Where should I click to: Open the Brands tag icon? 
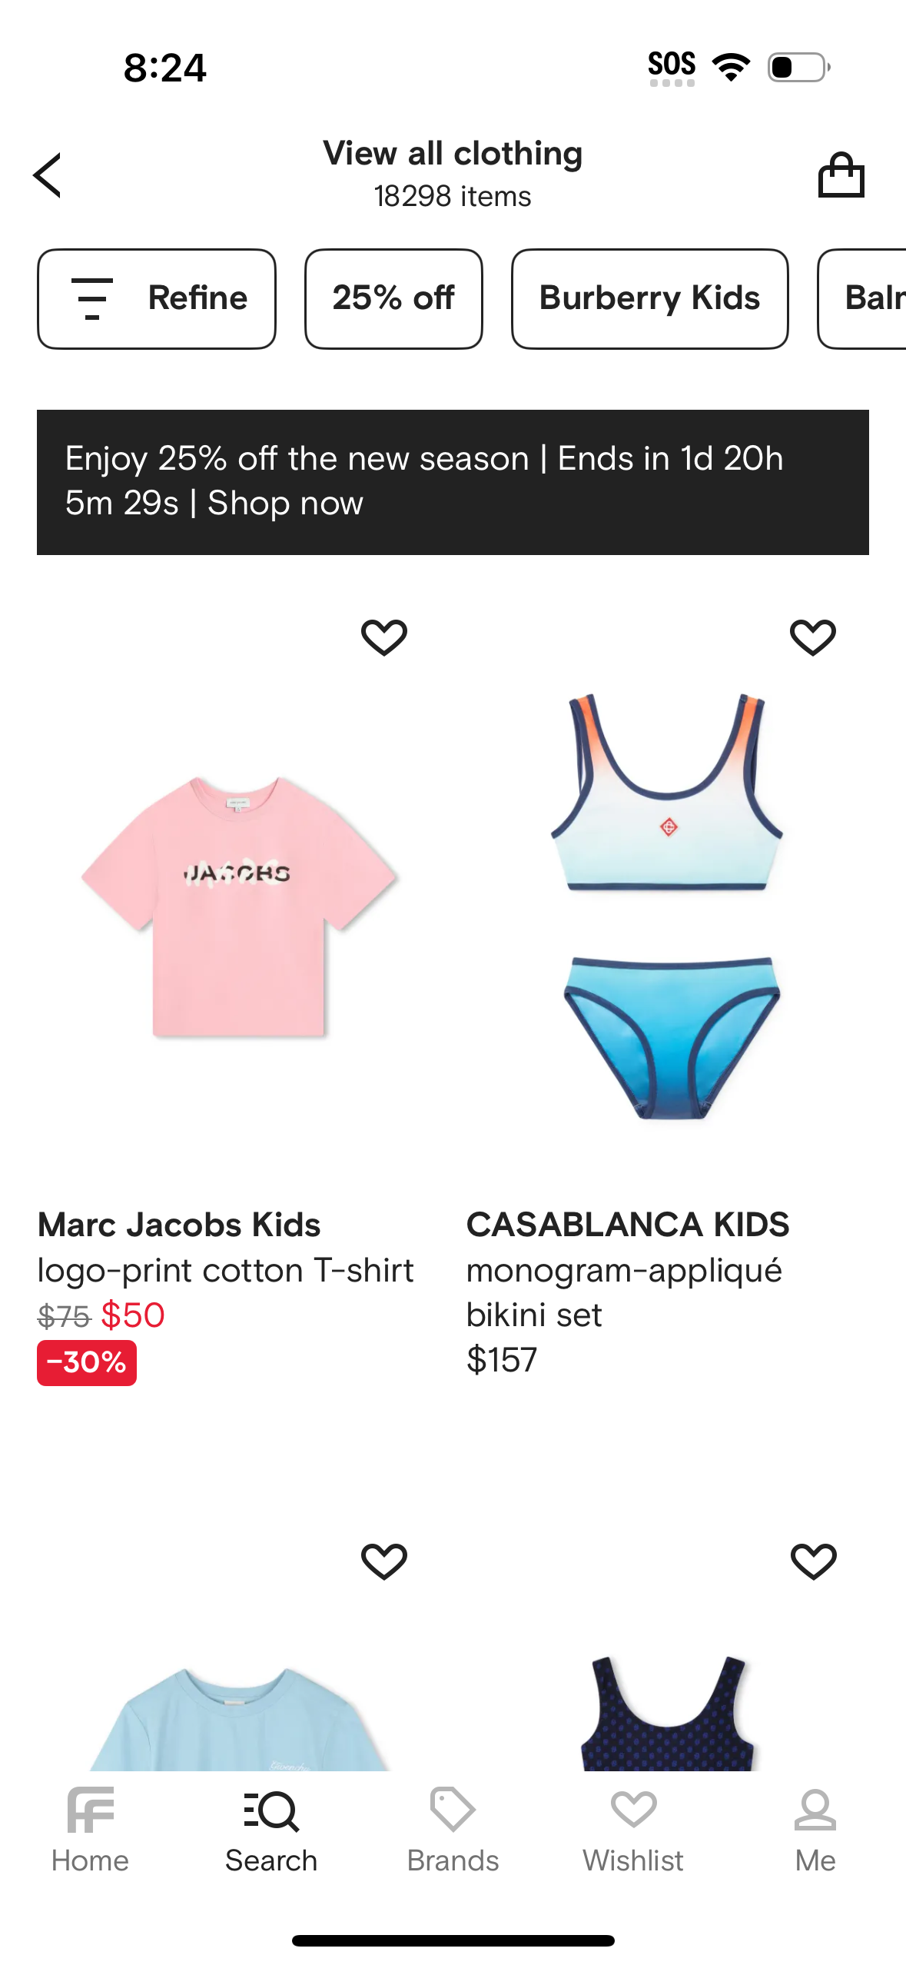click(453, 1809)
